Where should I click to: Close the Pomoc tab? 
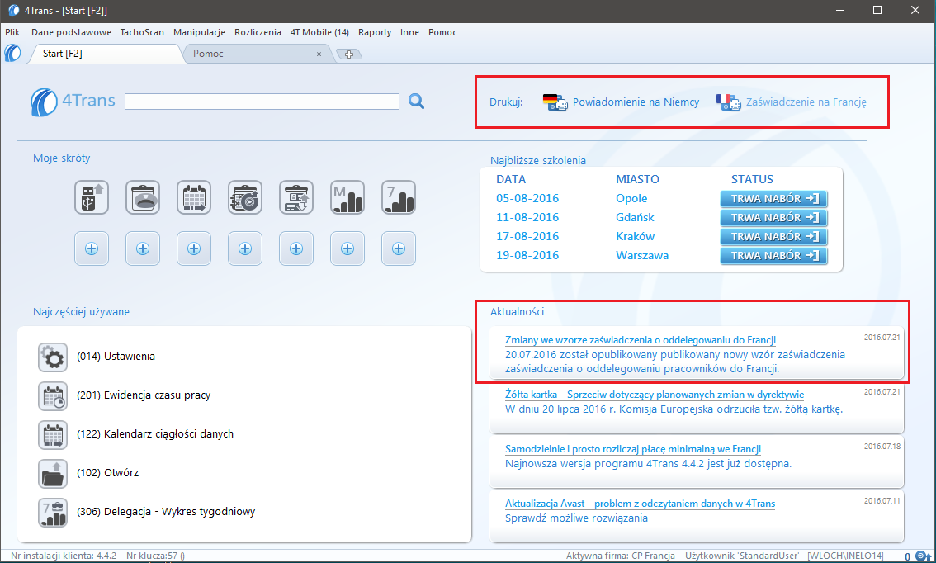[x=319, y=54]
